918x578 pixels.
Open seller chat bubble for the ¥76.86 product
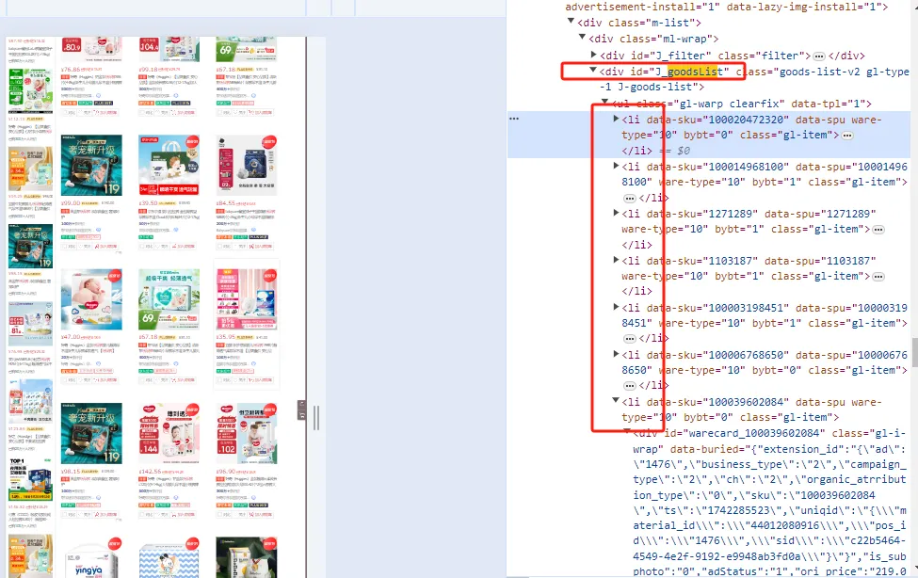(x=98, y=95)
